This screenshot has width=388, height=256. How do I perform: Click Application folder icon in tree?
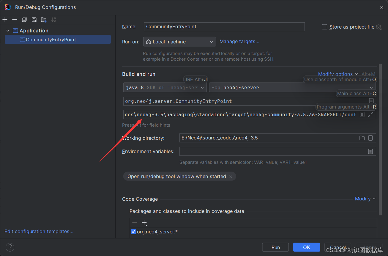click(15, 31)
